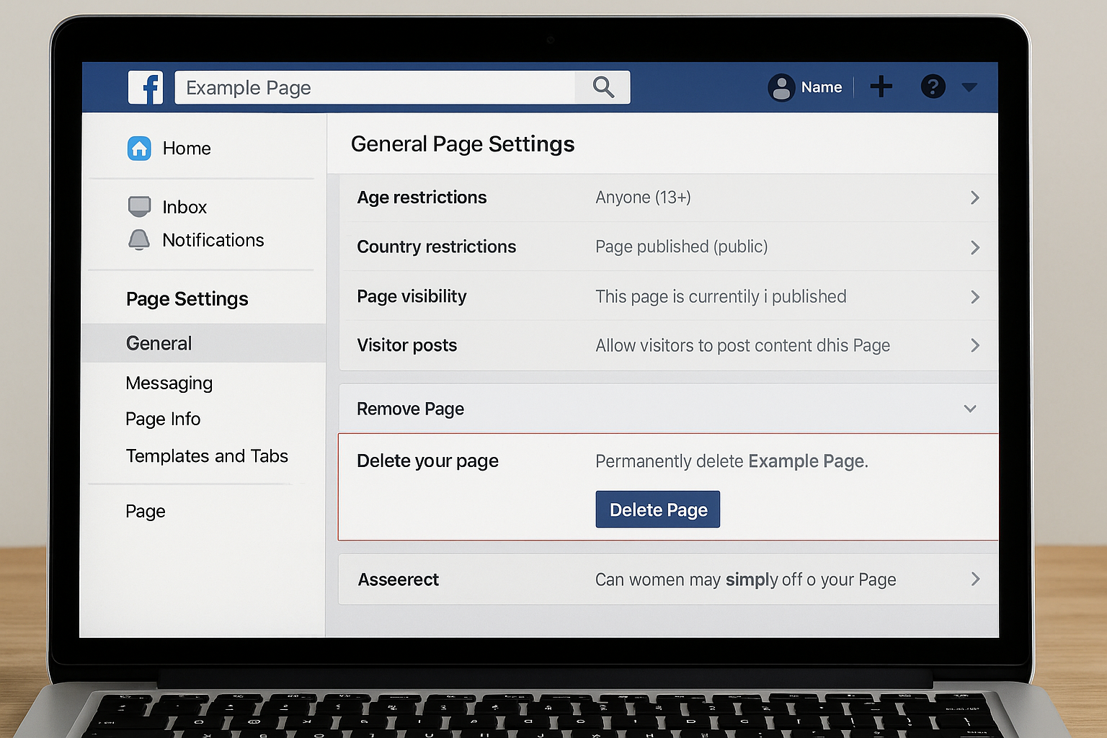Viewport: 1107px width, 738px height.
Task: Click the Delete Page button
Action: (658, 510)
